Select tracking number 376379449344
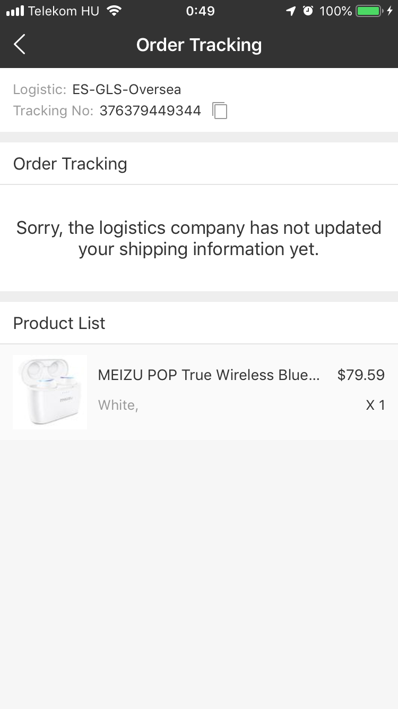 coord(150,111)
